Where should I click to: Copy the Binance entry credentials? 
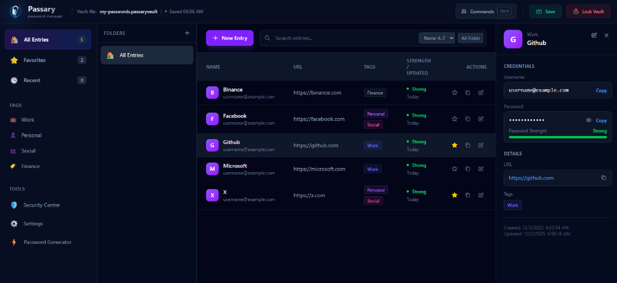point(468,92)
